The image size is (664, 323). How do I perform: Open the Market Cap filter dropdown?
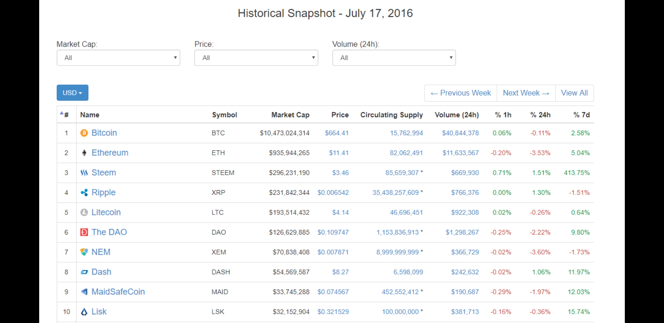click(x=118, y=58)
